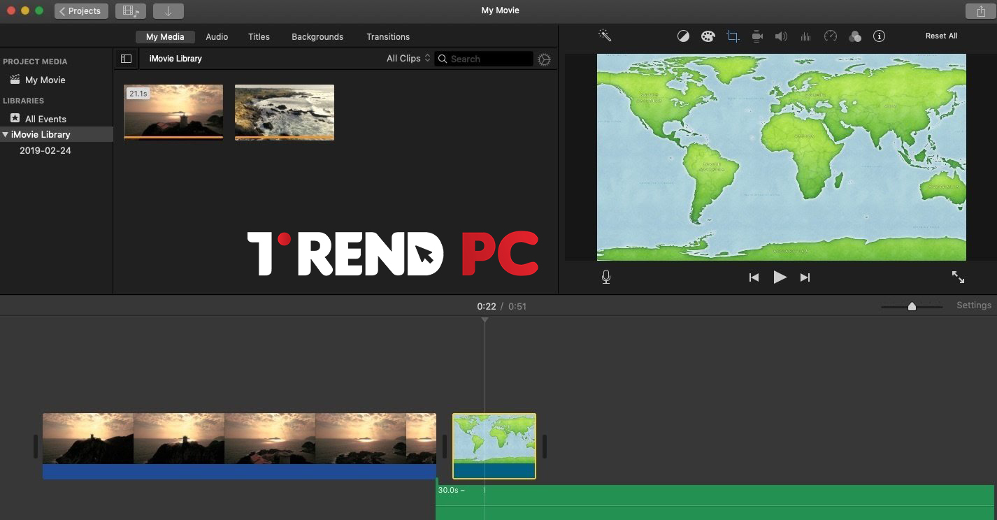This screenshot has height=520, width=997.
Task: Click the 0:22 / 0:51 timecode text
Action: [501, 306]
